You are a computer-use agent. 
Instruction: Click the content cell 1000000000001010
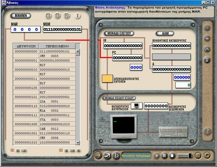(x=57, y=124)
